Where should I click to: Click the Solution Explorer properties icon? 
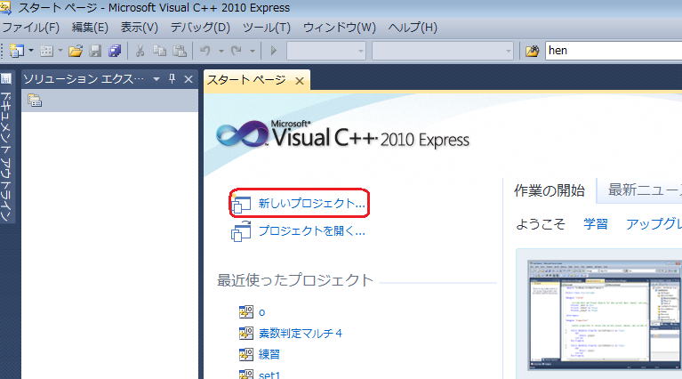[35, 101]
